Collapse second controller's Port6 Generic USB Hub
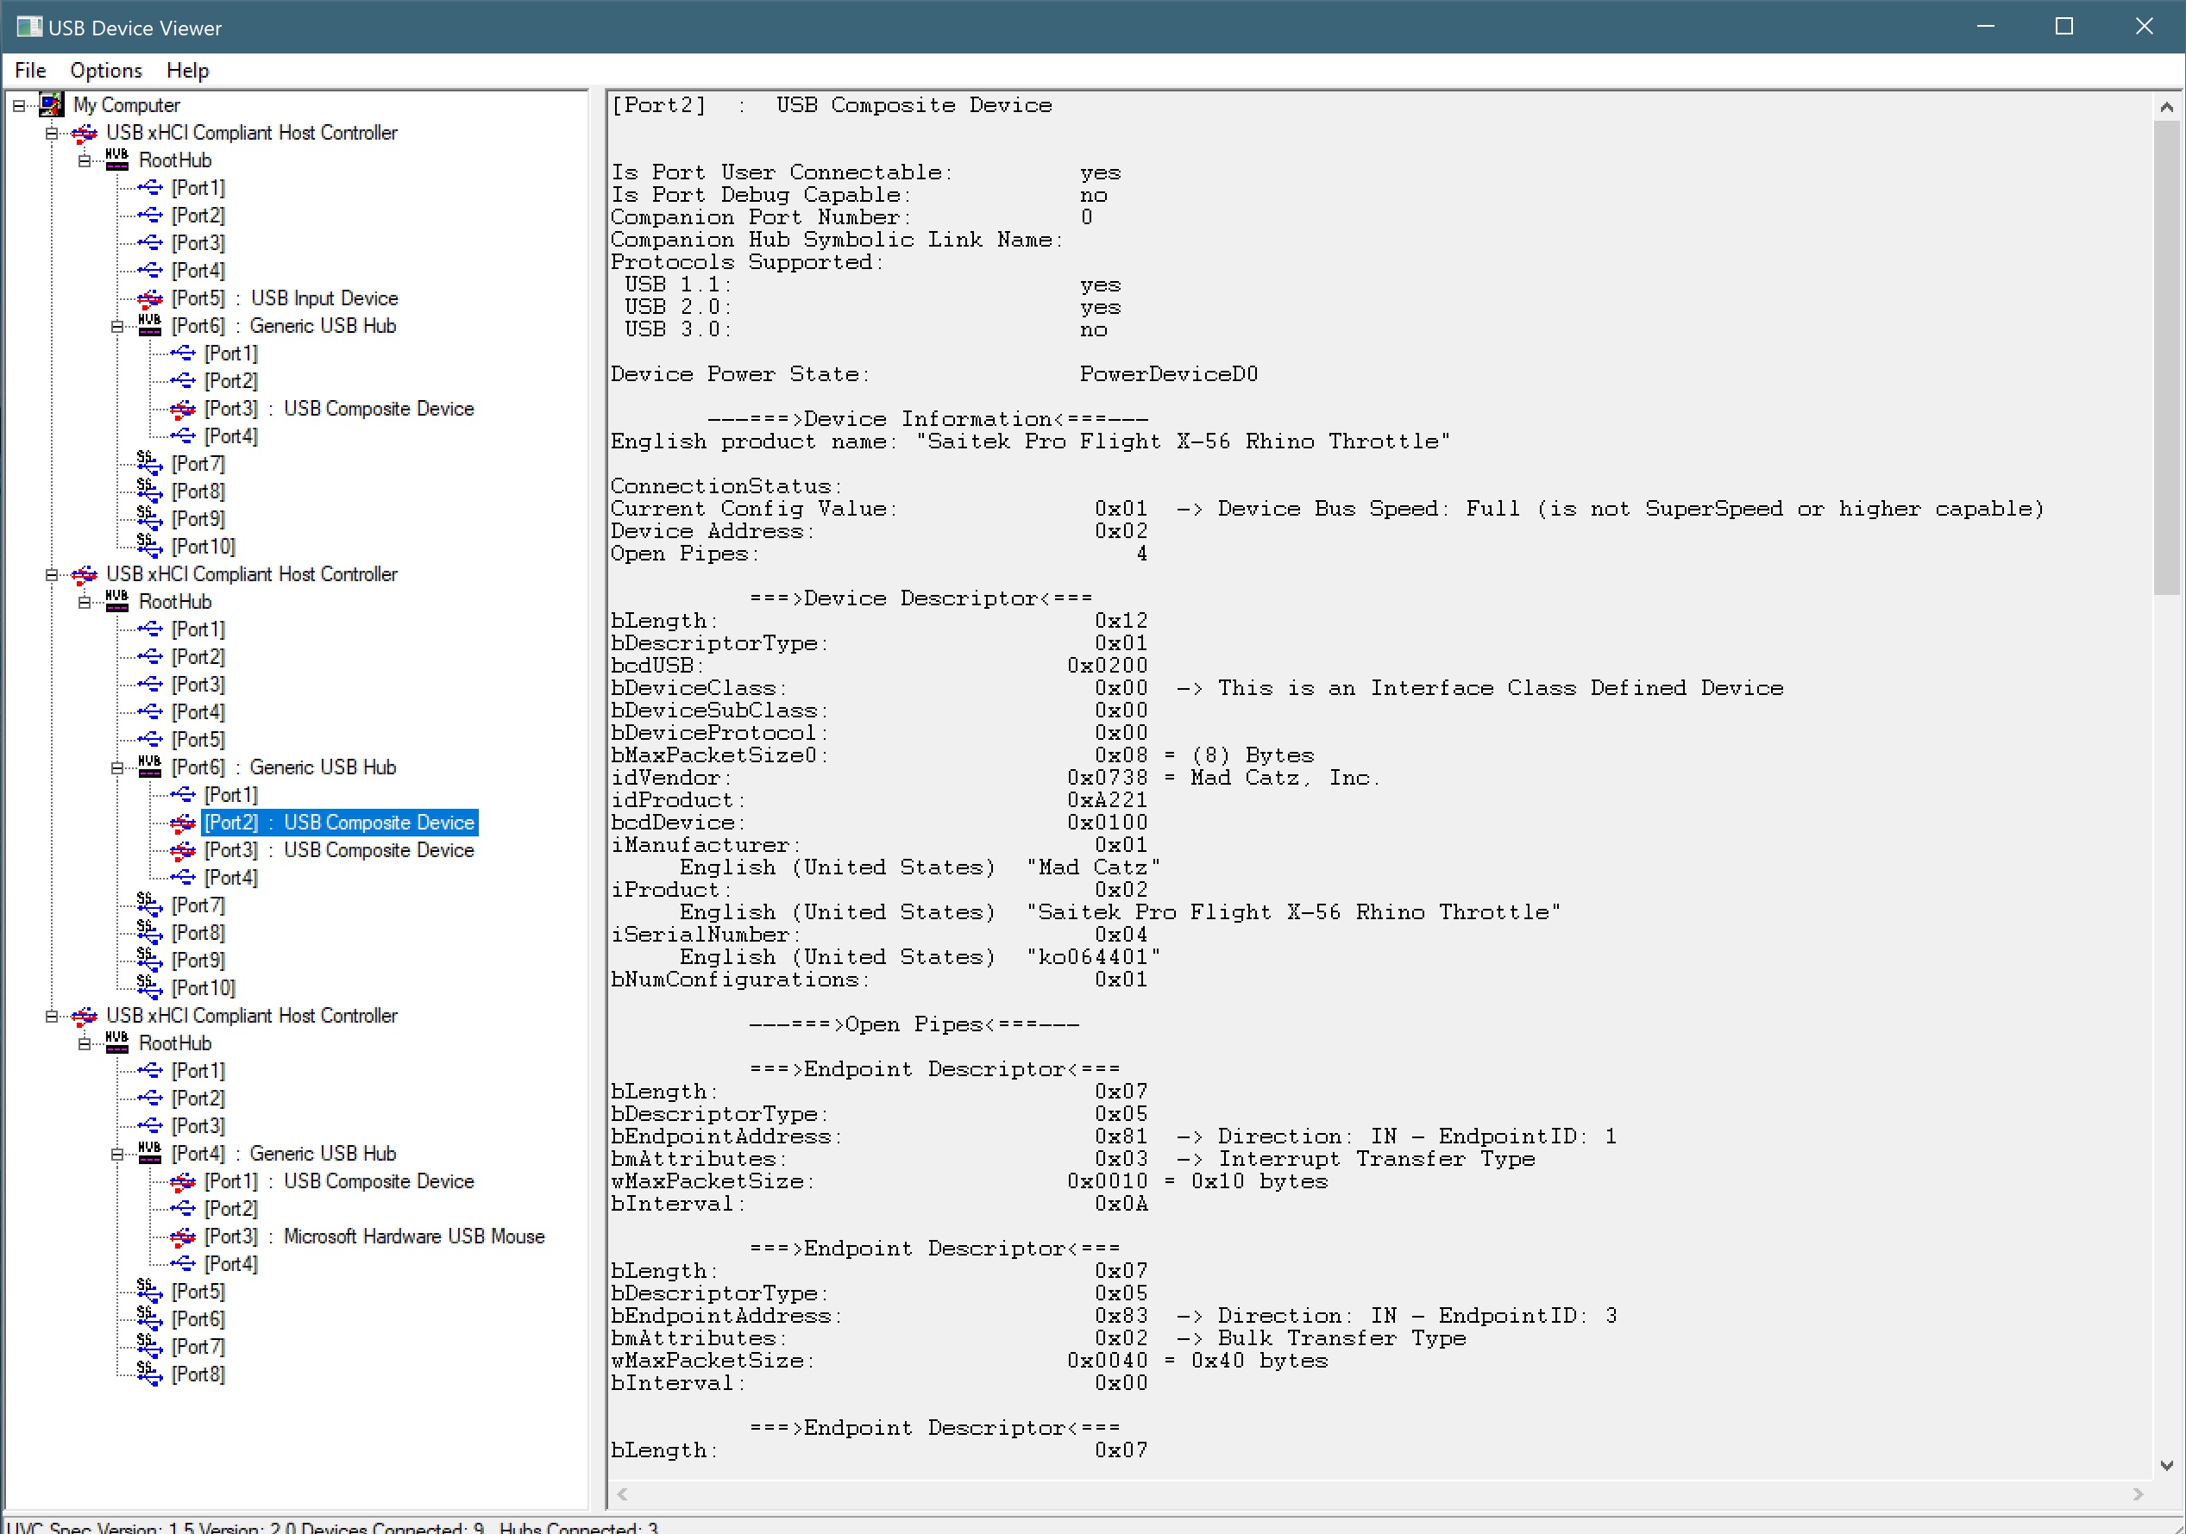 [x=117, y=768]
